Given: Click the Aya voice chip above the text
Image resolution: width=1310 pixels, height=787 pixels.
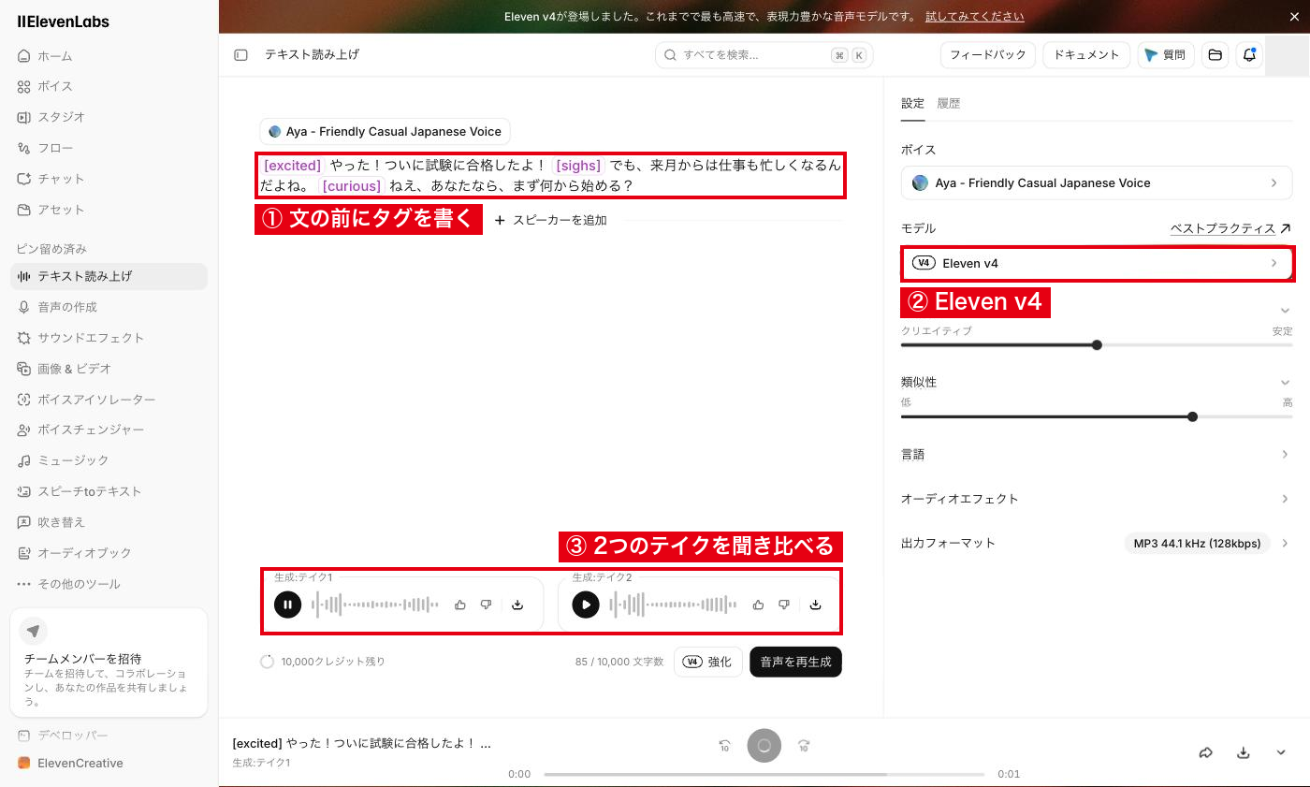Looking at the screenshot, I should click(385, 132).
